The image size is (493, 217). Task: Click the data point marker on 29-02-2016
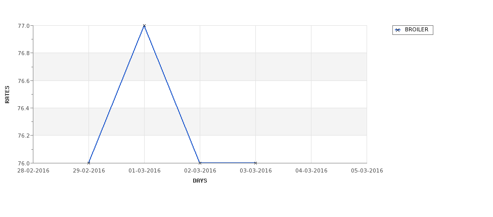point(88,163)
